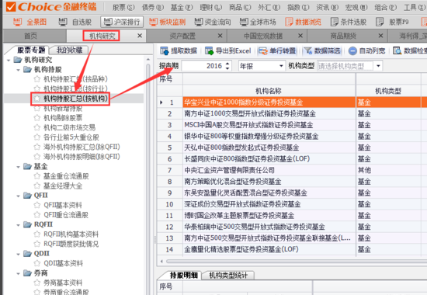Open the 基金(F) menu
Screen dimensions: 427x295
182,7
